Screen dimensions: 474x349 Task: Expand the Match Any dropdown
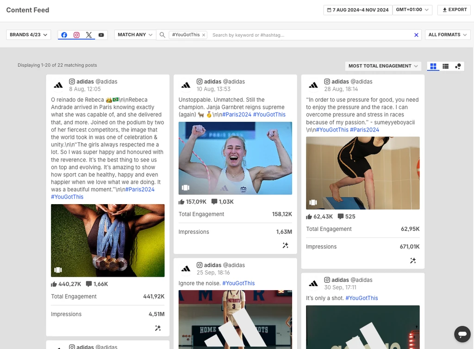pyautogui.click(x=135, y=35)
